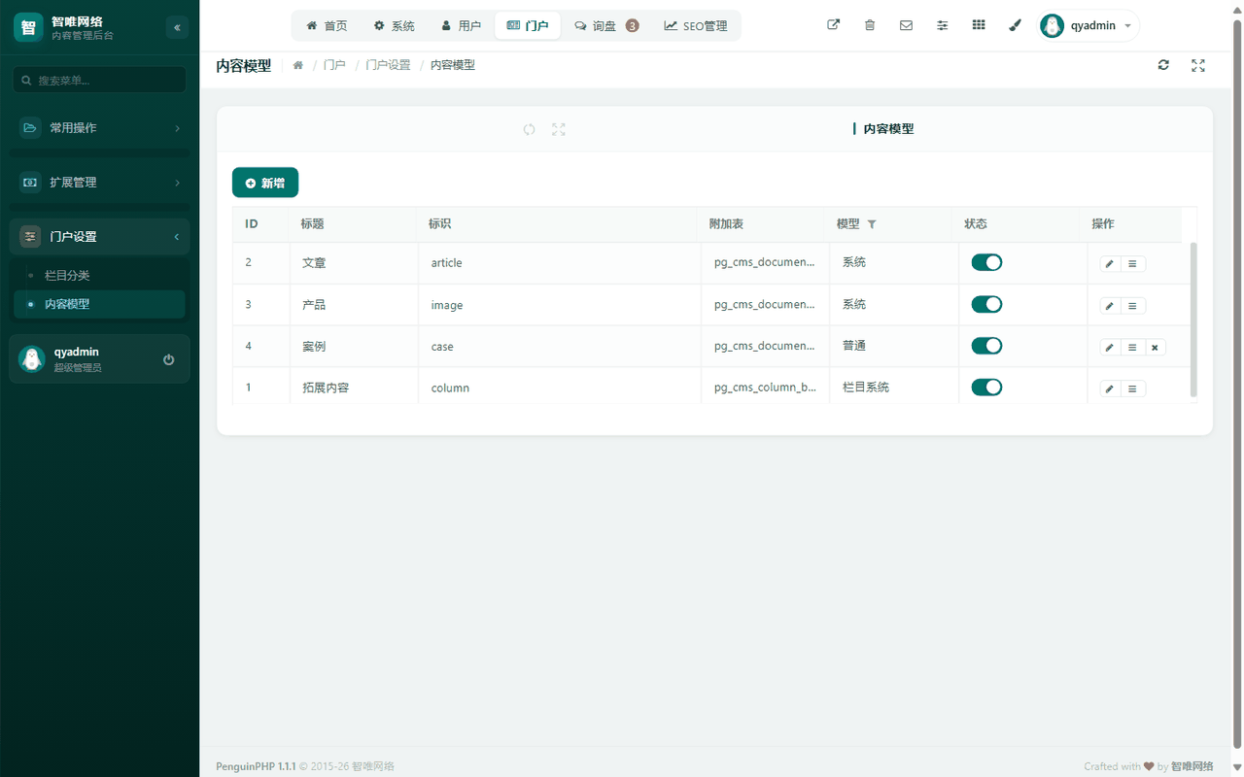The width and height of the screenshot is (1244, 777).
Task: Click the filter icon in 模型 column header
Action: [872, 224]
